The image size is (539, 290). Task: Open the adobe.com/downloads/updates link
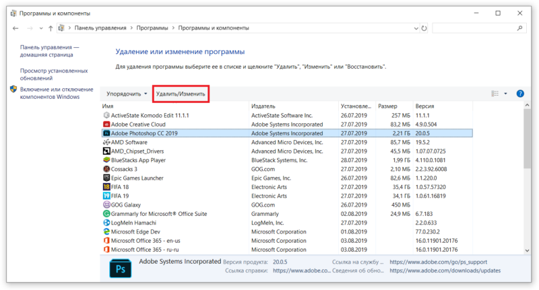445,270
